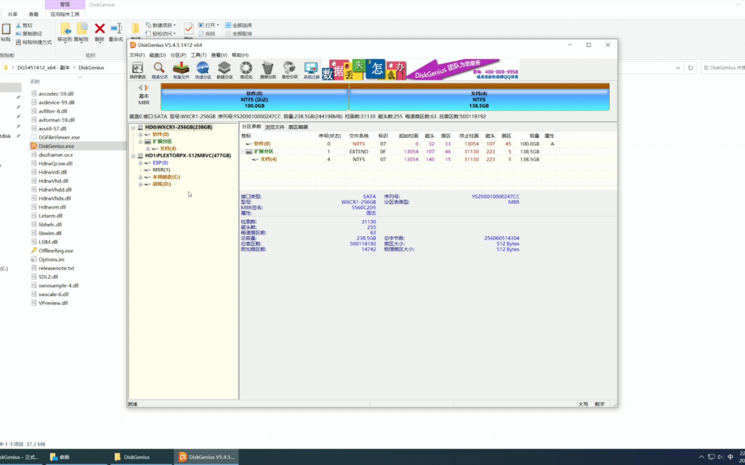
Task: Click the 保存更改 (Save changes) toolbar icon
Action: pyautogui.click(x=138, y=70)
